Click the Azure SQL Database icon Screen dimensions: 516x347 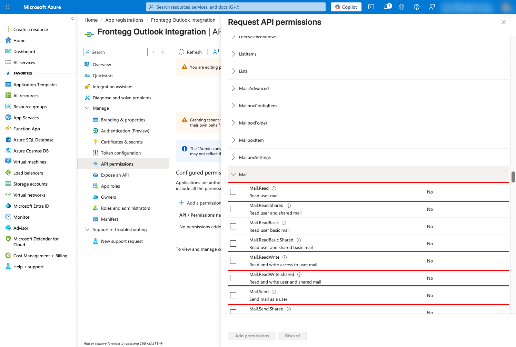coord(8,140)
